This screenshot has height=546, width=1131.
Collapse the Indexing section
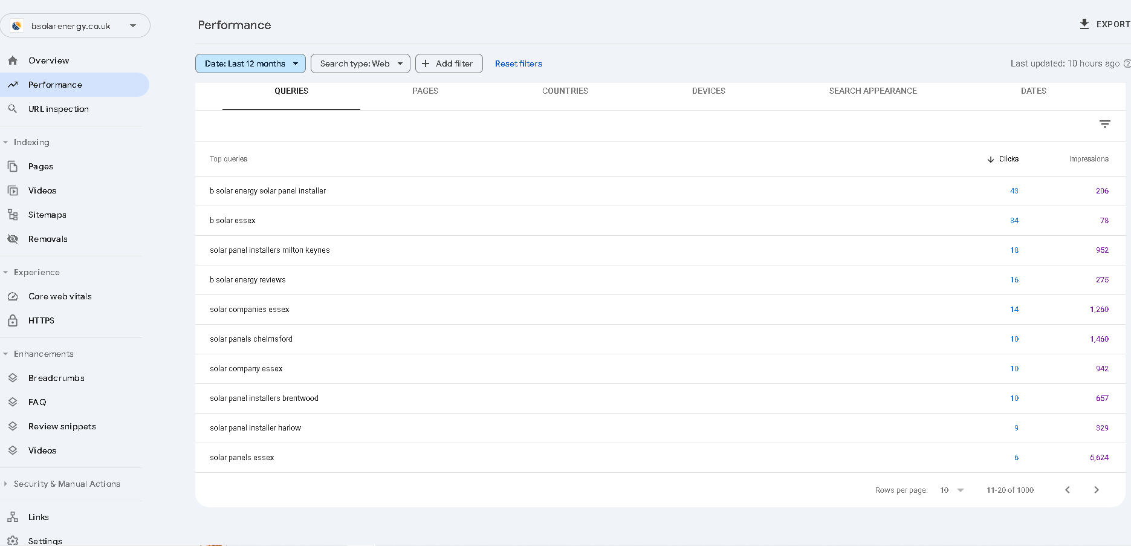point(5,142)
